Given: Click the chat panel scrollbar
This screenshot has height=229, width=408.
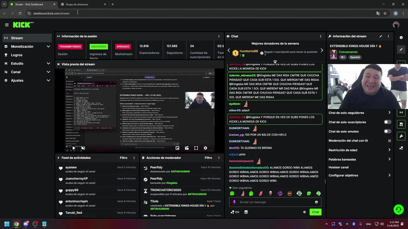Looking at the screenshot, I should (x=325, y=182).
